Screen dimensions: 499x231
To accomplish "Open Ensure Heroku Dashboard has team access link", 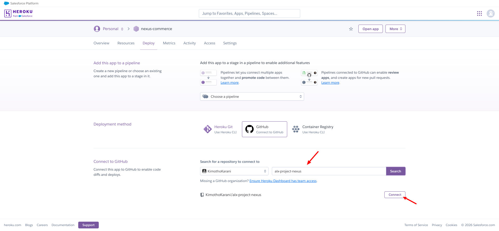I will [x=283, y=181].
